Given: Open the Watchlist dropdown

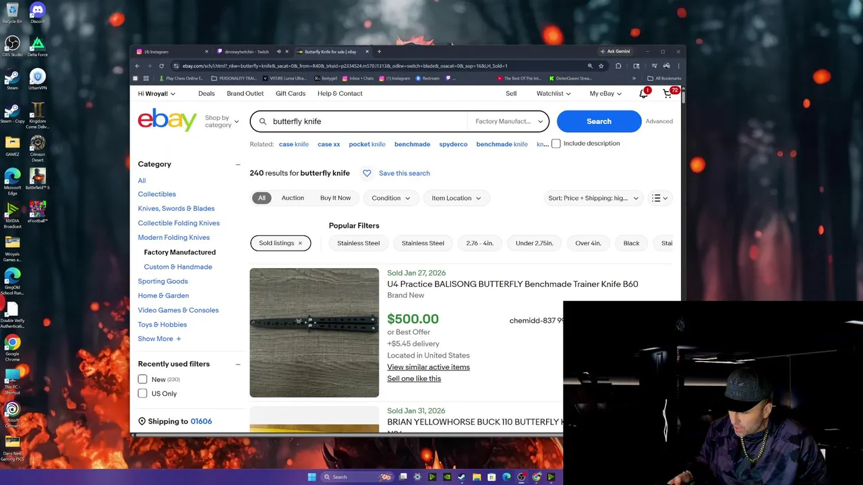Looking at the screenshot, I should click(x=554, y=94).
